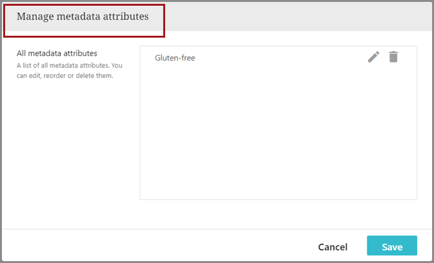The image size is (434, 263).
Task: Save the metadata attribute changes
Action: [392, 247]
